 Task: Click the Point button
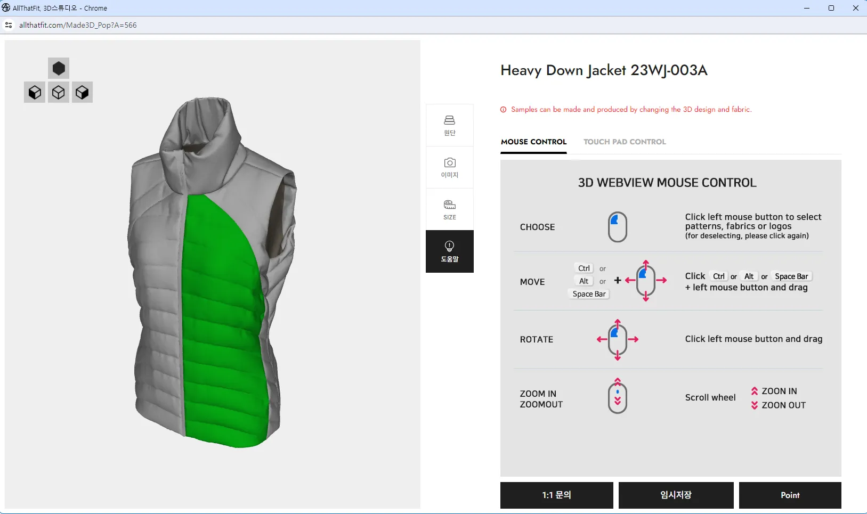(790, 495)
